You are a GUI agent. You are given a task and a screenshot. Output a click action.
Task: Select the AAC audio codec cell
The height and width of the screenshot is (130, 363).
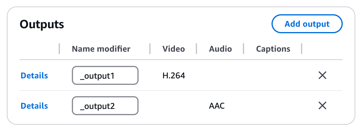click(x=217, y=106)
